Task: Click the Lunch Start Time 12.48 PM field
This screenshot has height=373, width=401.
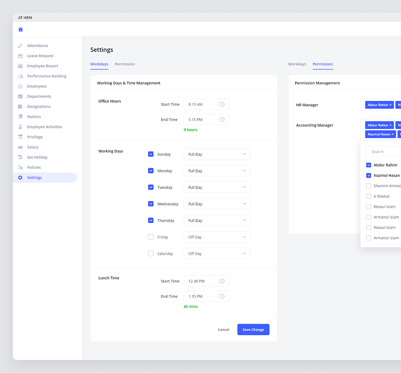Action: coord(206,281)
